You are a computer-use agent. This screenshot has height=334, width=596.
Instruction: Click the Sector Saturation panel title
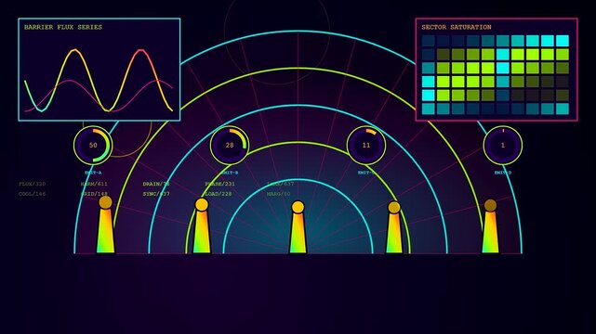pyautogui.click(x=457, y=27)
